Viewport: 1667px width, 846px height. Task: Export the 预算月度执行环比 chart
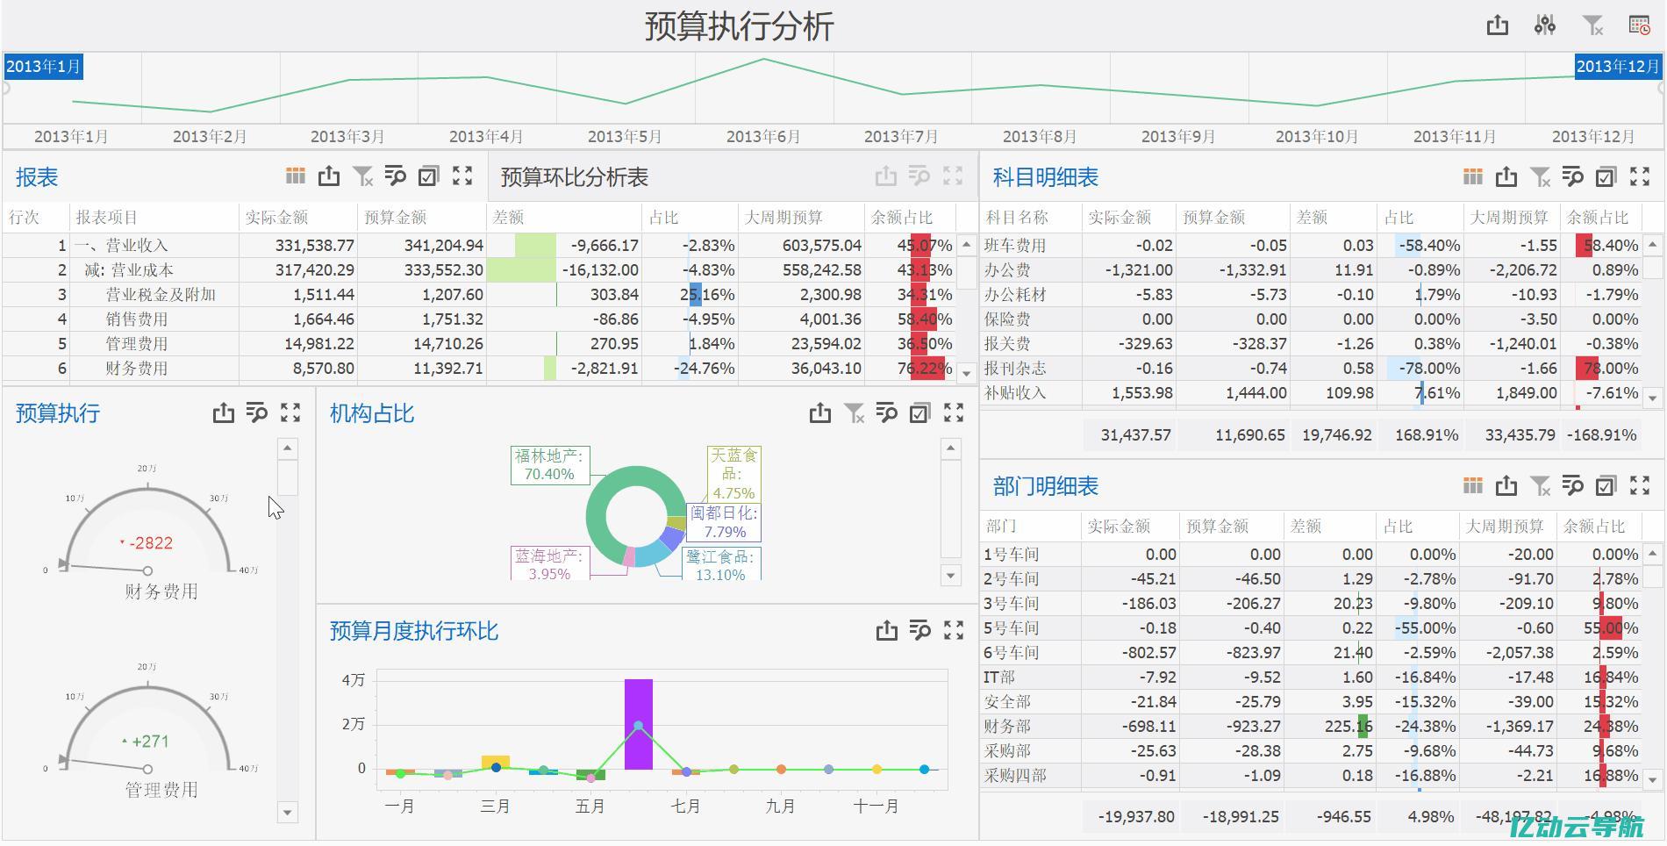[887, 630]
